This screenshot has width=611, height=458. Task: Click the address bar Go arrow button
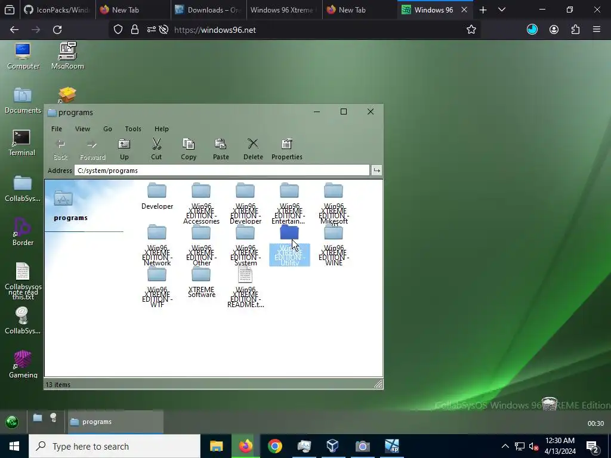(377, 170)
